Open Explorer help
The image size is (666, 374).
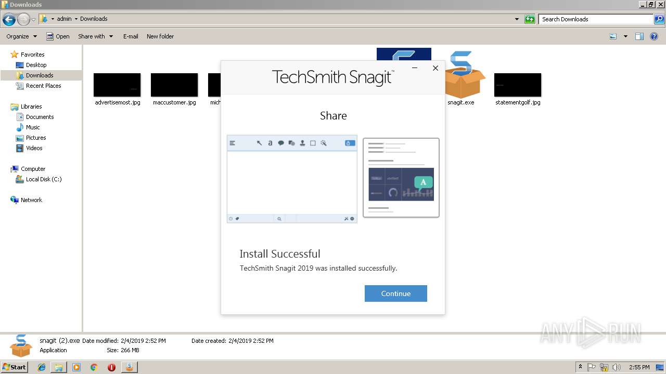pos(655,36)
